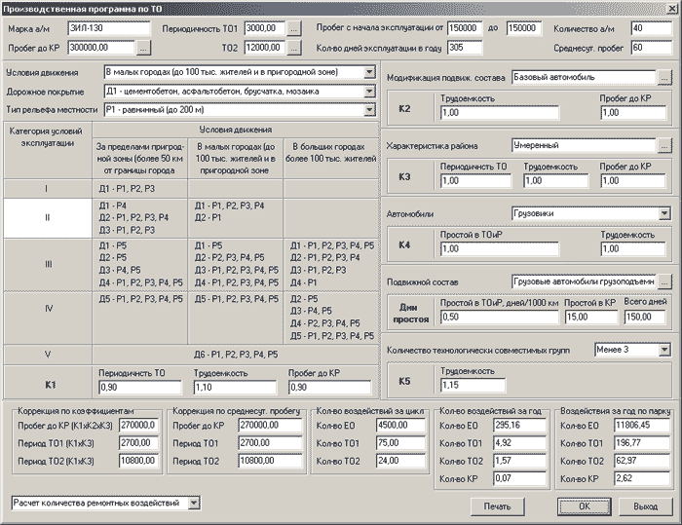Viewport: 682px width, 525px height.
Task: Click K3 Пробег до КР field
Action: point(633,181)
